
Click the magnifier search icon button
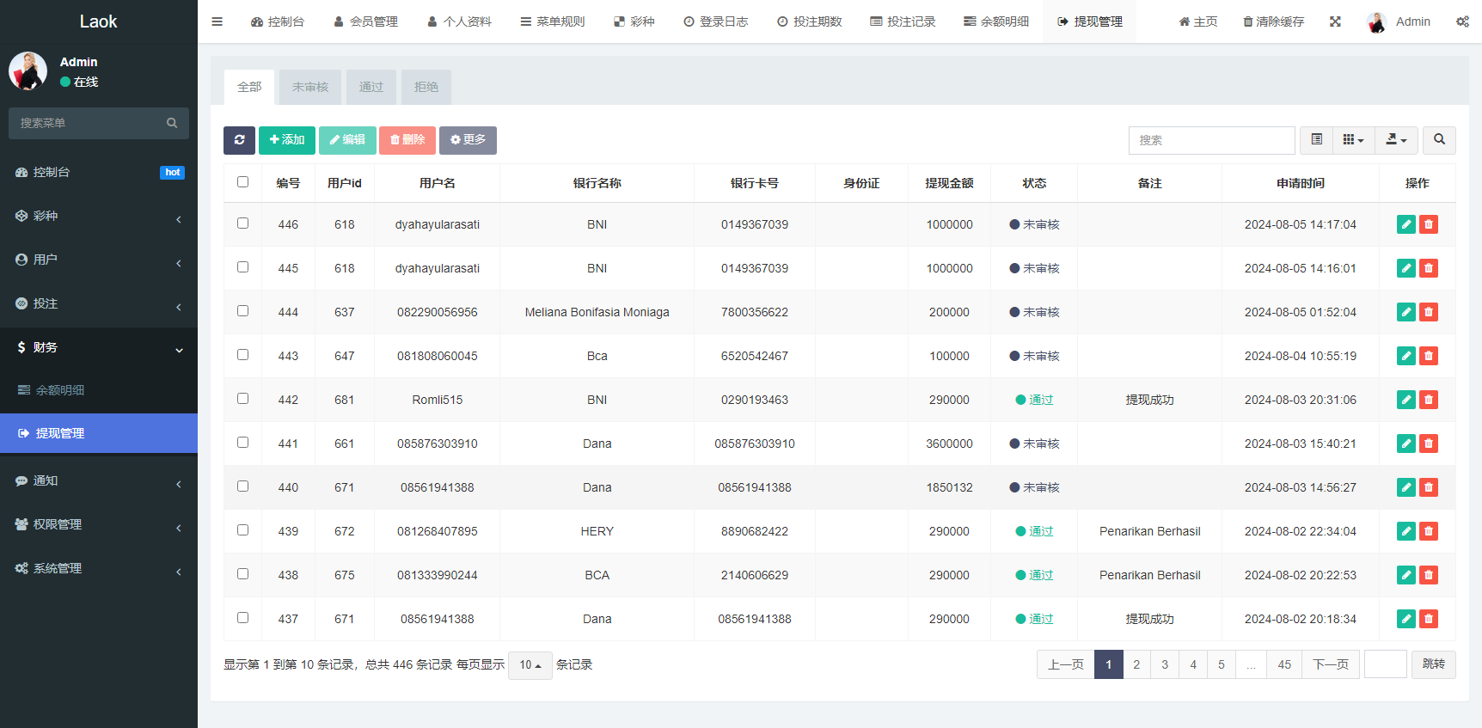(1439, 140)
